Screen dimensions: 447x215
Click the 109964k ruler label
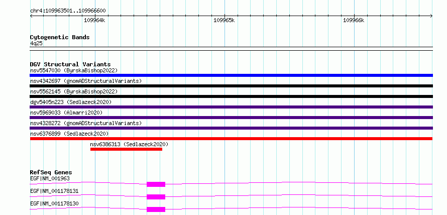coord(94,21)
